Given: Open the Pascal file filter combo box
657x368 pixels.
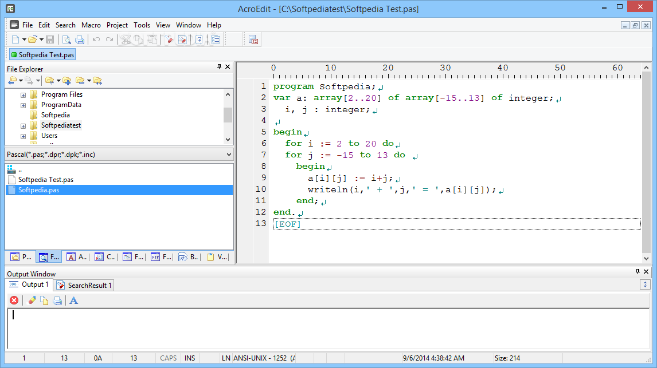Looking at the screenshot, I should tap(119, 155).
